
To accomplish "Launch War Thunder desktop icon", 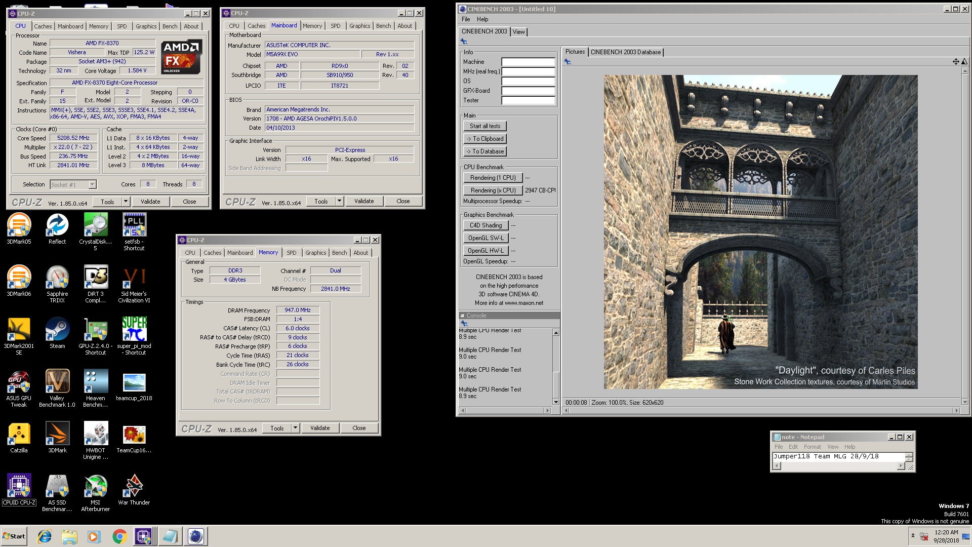I will pos(134,490).
